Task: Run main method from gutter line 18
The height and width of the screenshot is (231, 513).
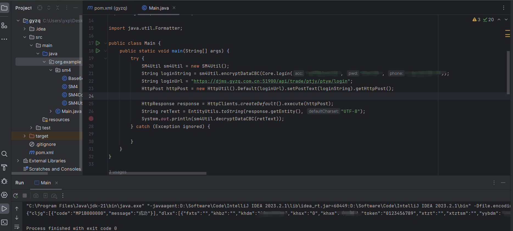Action: coord(98,51)
